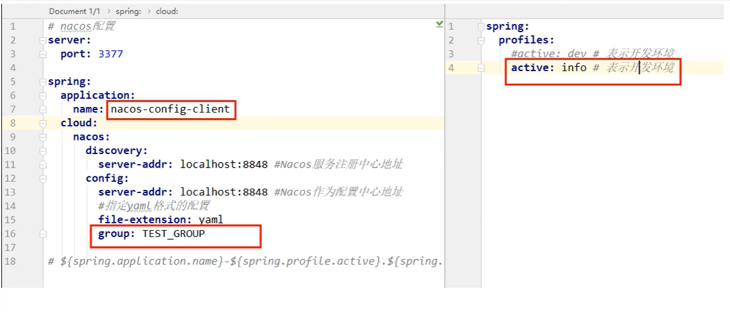Click the yaml file-extension value
This screenshot has height=318, width=730.
tap(211, 220)
